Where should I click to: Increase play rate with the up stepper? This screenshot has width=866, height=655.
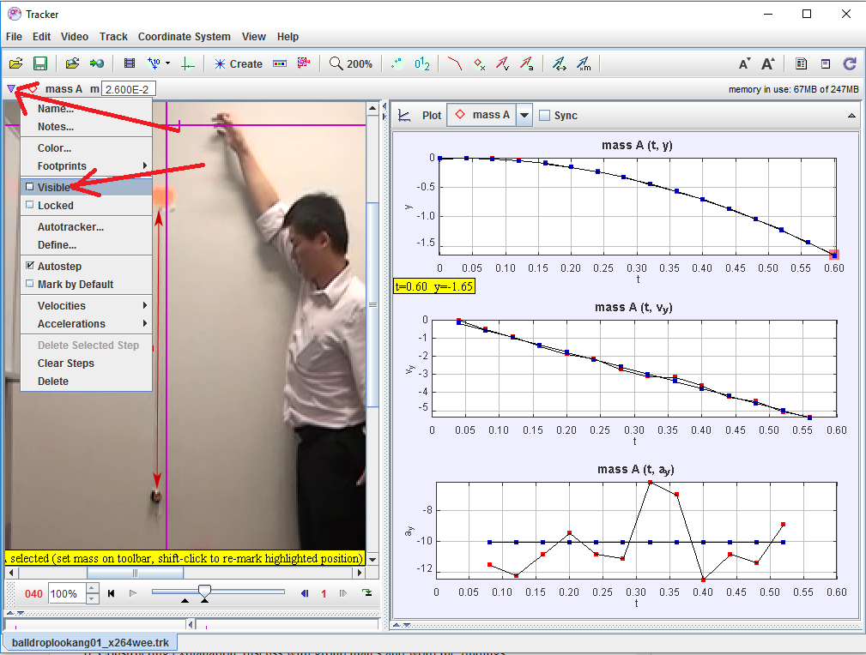click(x=93, y=589)
